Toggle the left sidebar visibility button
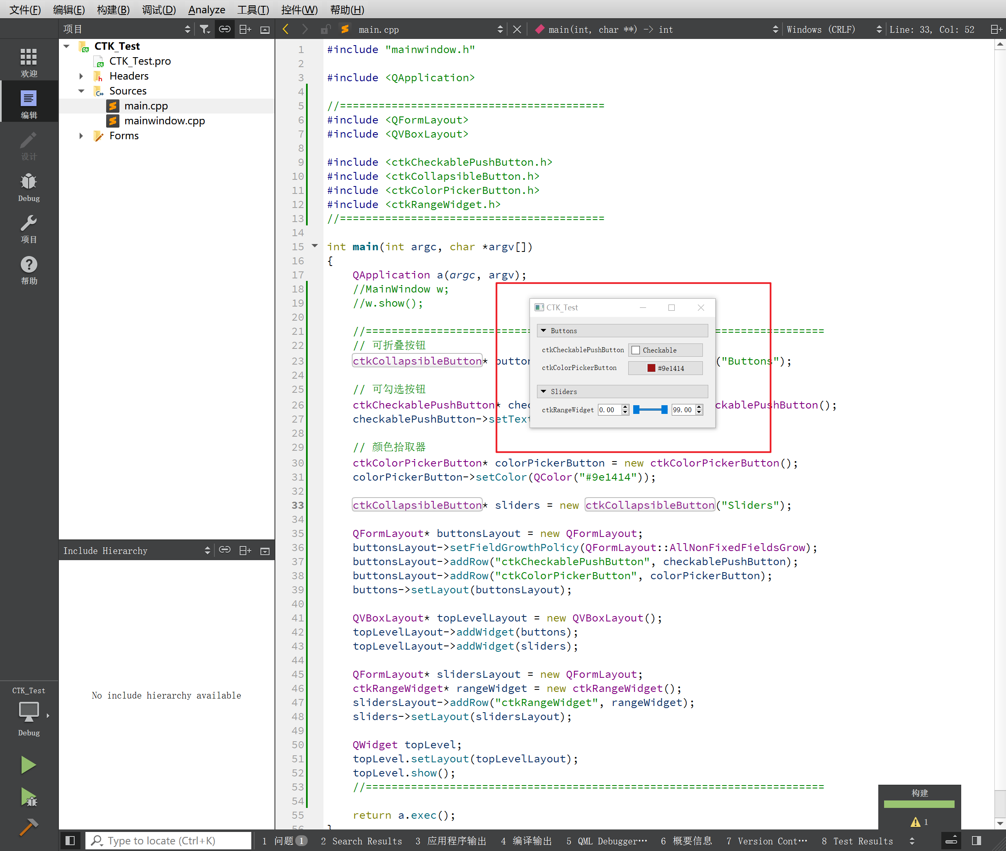 point(70,841)
